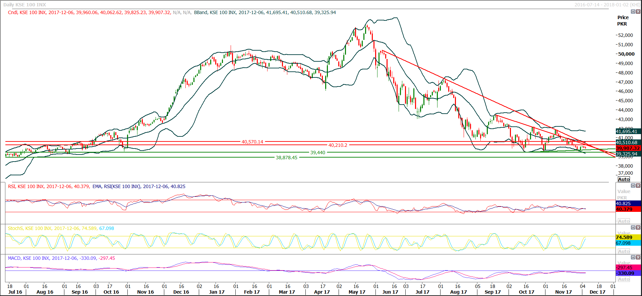The image size is (642, 296).
Task: Minimize the MACD indicator pane
Action: pos(633,257)
